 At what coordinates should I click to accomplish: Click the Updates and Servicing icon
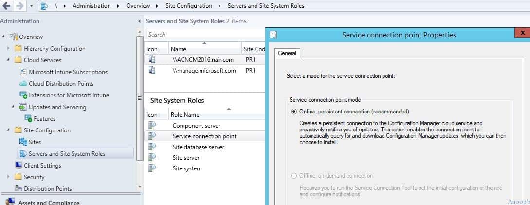coord(23,107)
